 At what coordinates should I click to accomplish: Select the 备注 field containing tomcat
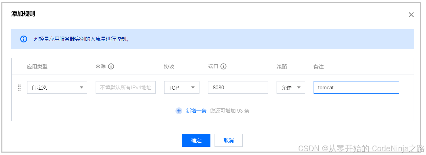(356, 88)
